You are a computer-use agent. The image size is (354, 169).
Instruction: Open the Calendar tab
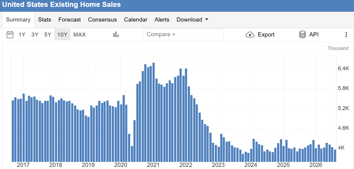tap(136, 19)
